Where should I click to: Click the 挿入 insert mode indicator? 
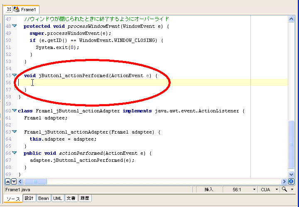coord(209,190)
